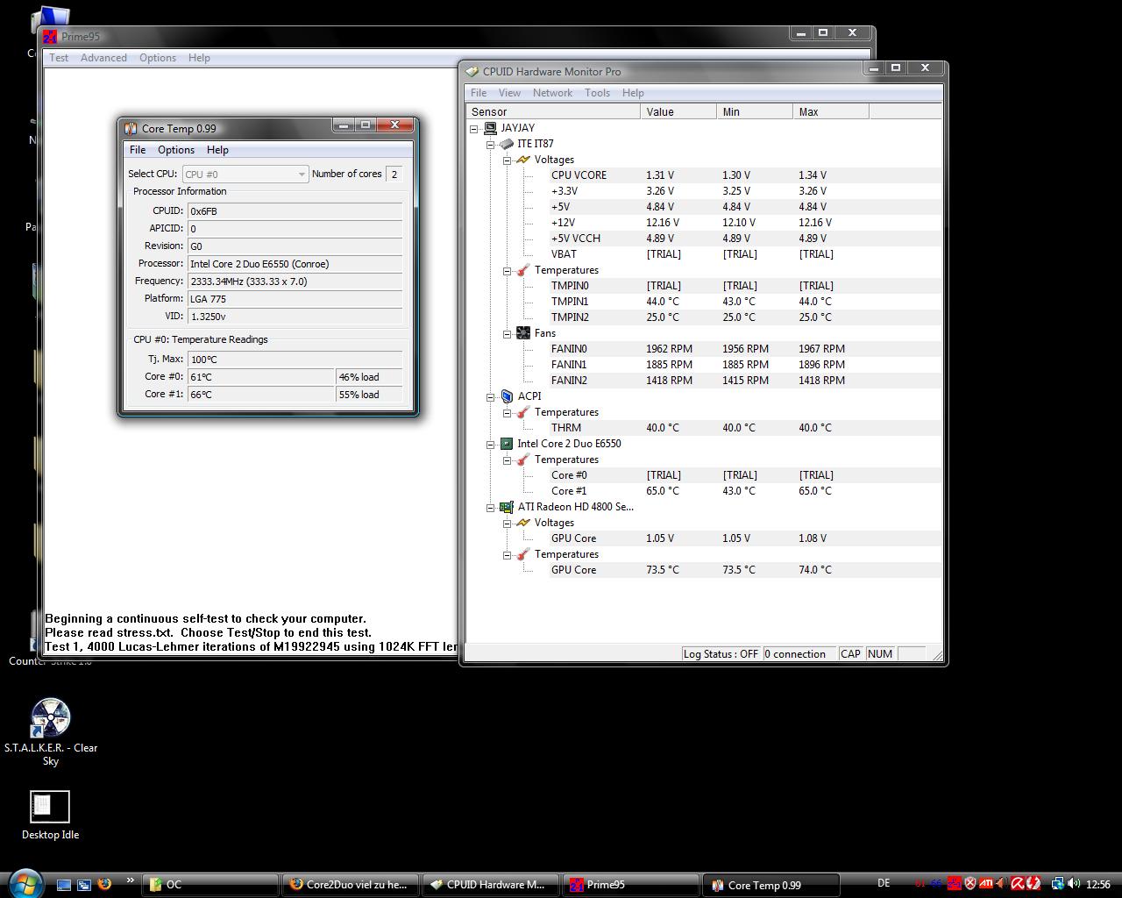Open Test menu in Prime95
This screenshot has height=898, width=1122.
59,58
